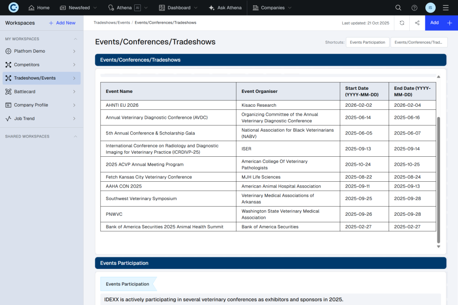Click the table scrollbar down arrow
The image size is (458, 305).
point(439,246)
